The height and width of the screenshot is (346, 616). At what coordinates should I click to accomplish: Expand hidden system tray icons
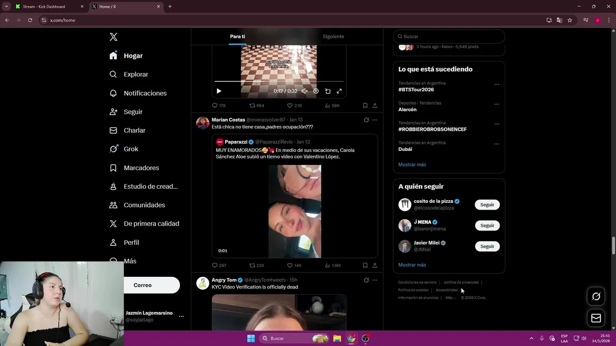[531, 338]
